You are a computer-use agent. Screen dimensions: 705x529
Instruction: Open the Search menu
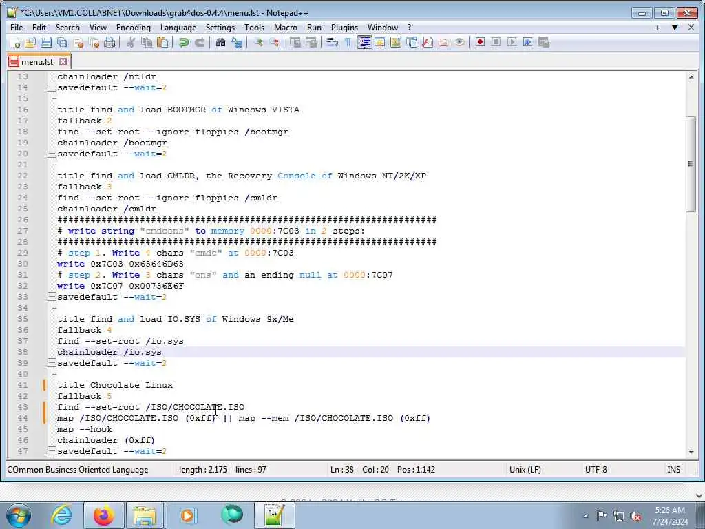pos(67,28)
